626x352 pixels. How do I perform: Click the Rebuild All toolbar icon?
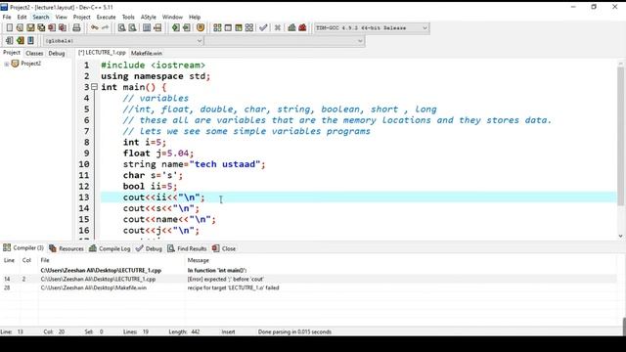pyautogui.click(x=249, y=27)
